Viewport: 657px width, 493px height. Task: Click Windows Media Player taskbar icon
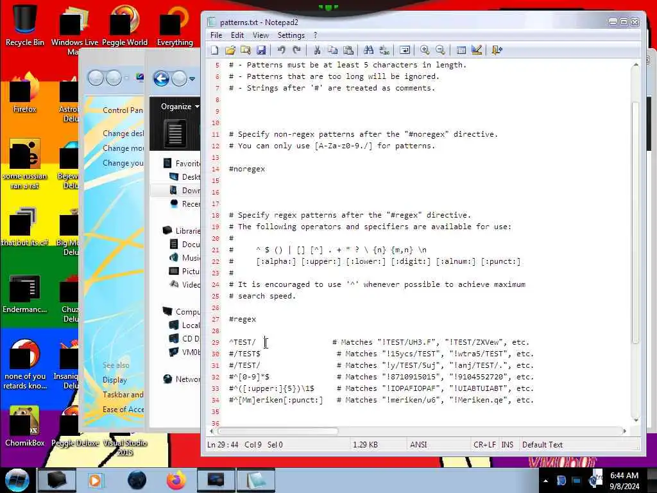click(95, 480)
